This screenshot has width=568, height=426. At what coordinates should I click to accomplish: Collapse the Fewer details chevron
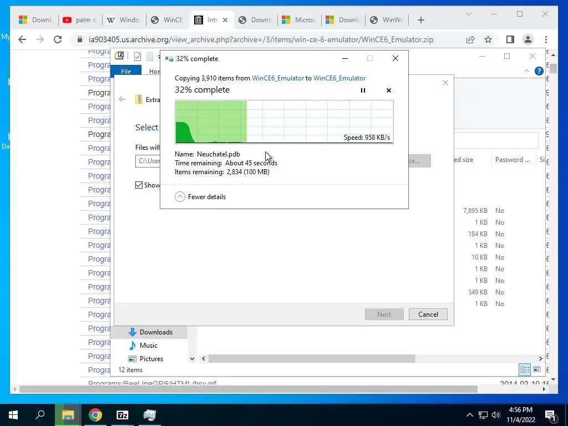point(180,197)
